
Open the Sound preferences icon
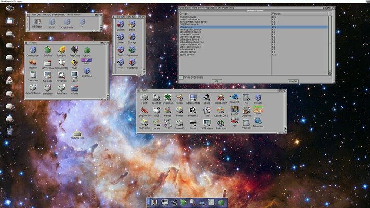click(207, 98)
